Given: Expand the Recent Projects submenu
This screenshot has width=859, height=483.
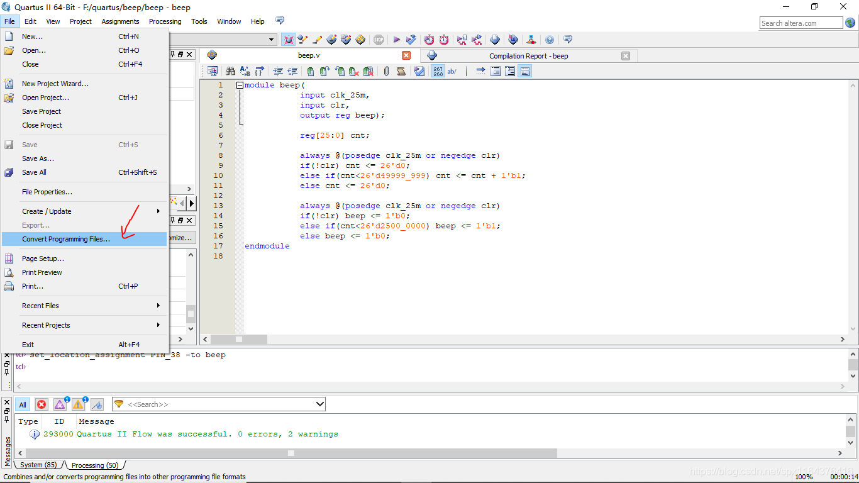Looking at the screenshot, I should click(158, 325).
